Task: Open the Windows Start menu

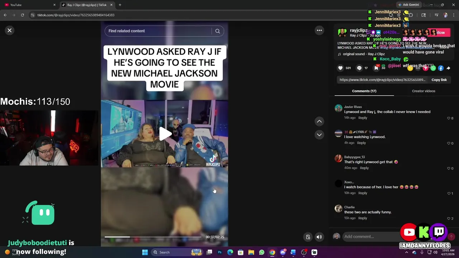Action: [x=145, y=252]
